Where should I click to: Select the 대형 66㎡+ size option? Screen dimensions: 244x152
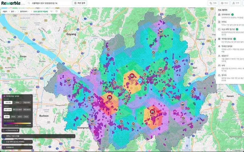(27, 109)
